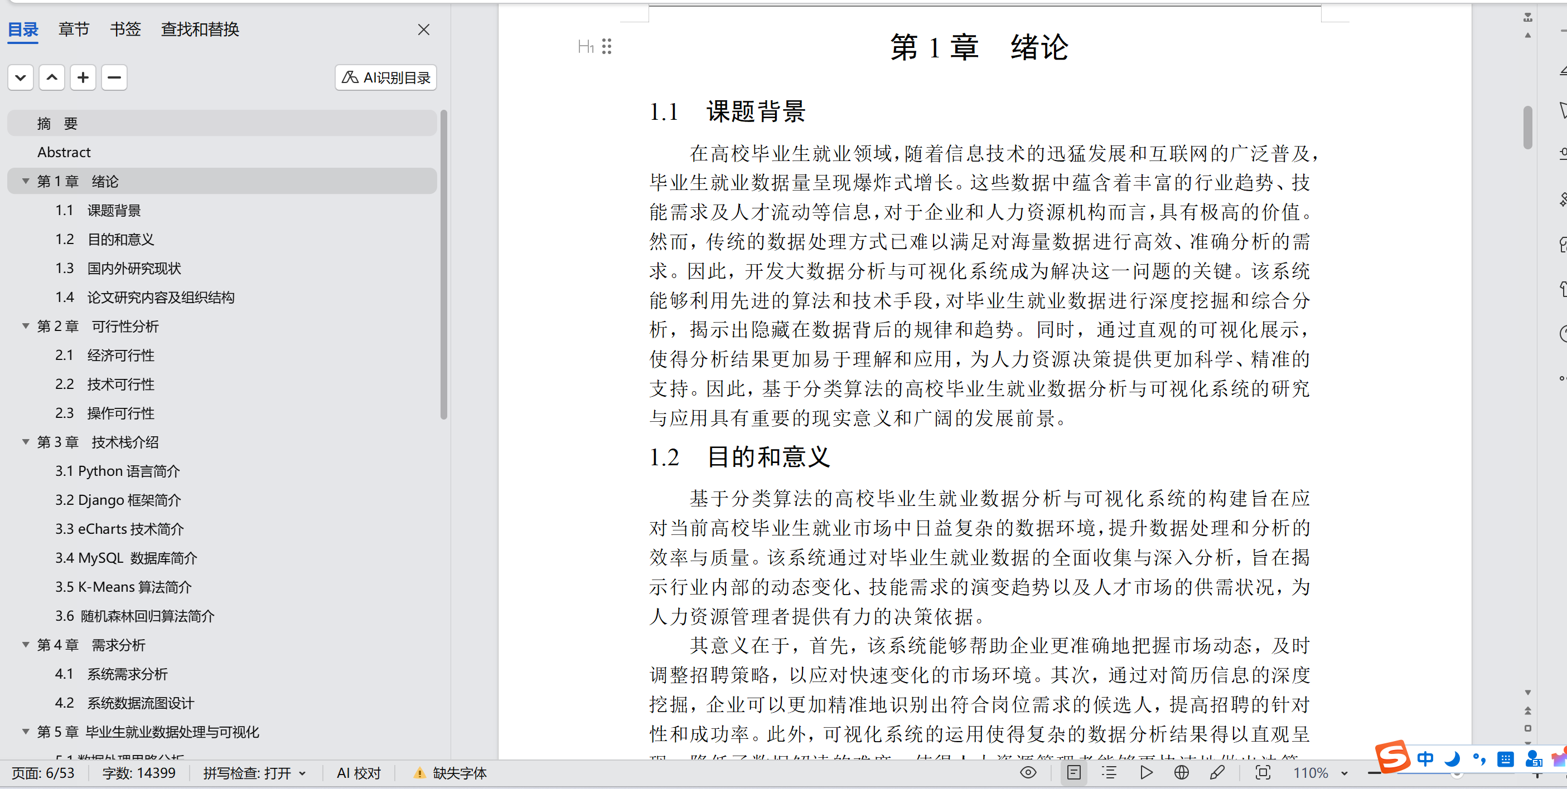Click the move-up chevron button in outline toolbar

pyautogui.click(x=52, y=77)
